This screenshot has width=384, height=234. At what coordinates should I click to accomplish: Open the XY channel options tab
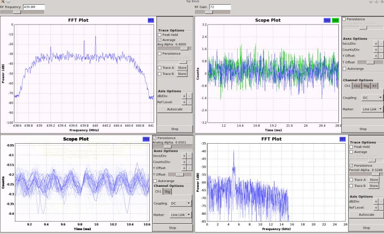click(x=374, y=86)
